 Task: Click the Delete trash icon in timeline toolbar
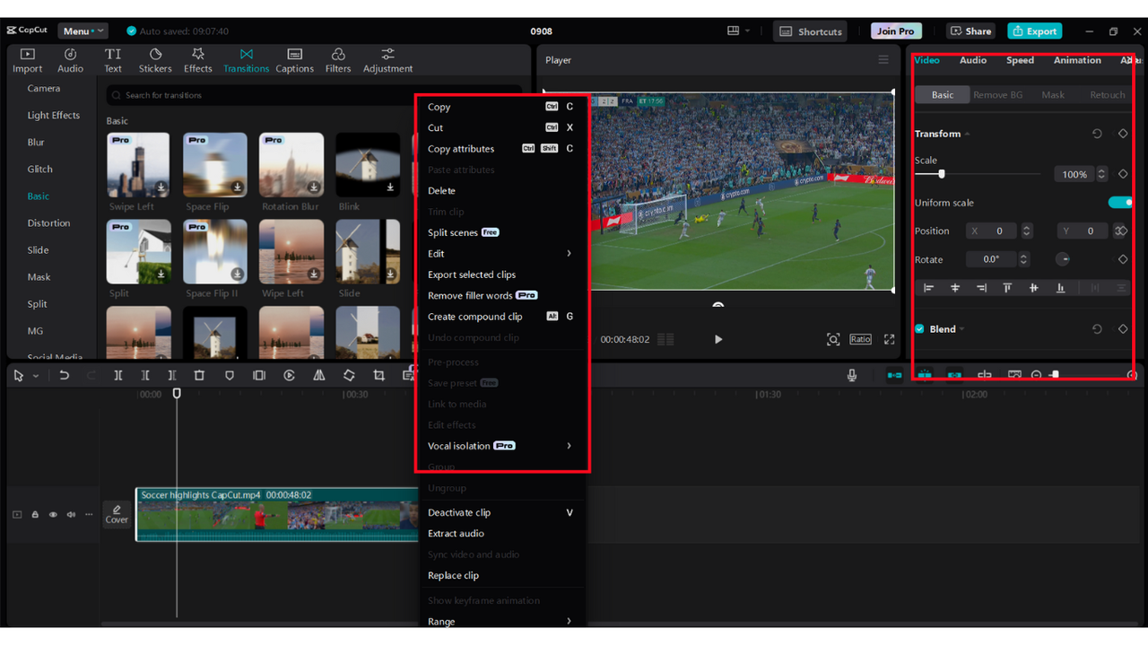tap(199, 376)
